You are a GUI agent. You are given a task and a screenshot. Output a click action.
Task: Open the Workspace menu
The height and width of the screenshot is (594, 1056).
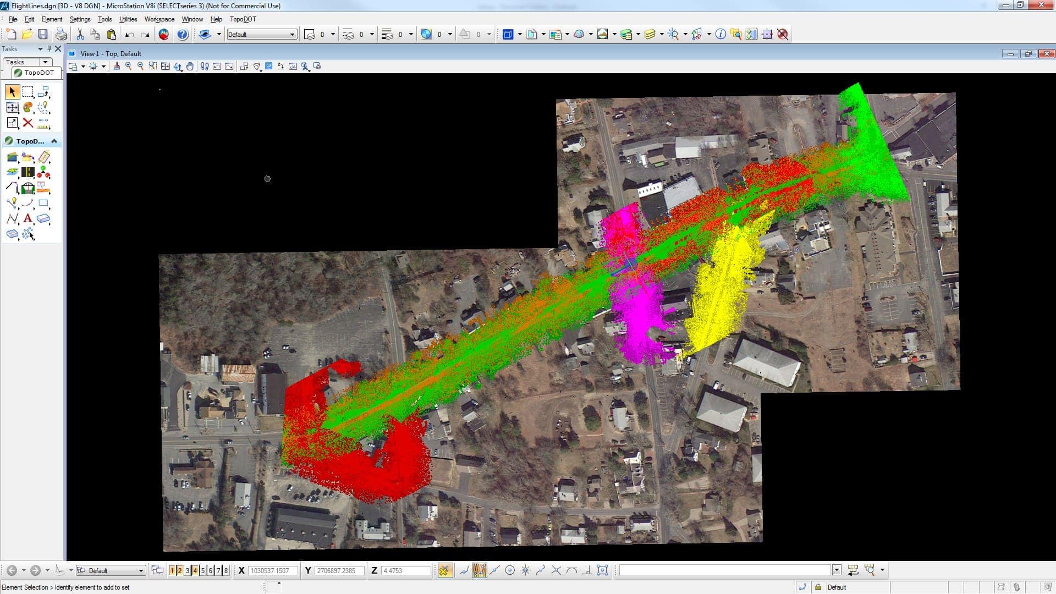(x=159, y=19)
